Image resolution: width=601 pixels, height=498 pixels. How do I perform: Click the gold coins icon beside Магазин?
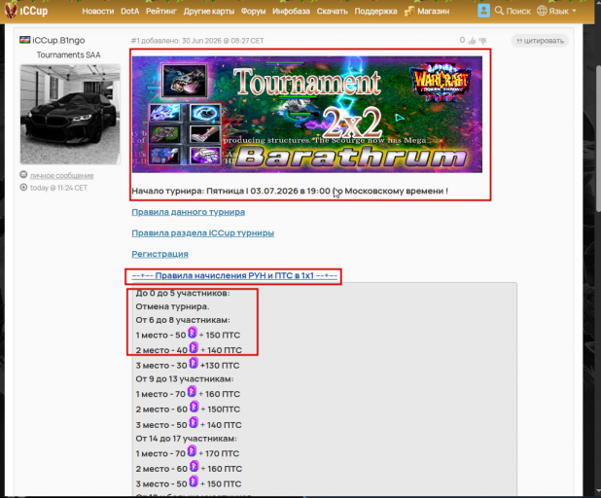click(409, 11)
